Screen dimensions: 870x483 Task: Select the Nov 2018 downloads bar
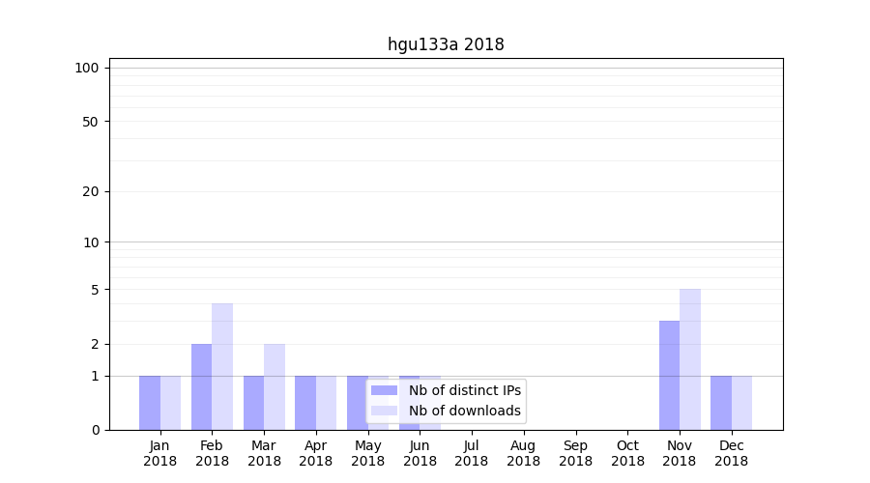click(690, 359)
